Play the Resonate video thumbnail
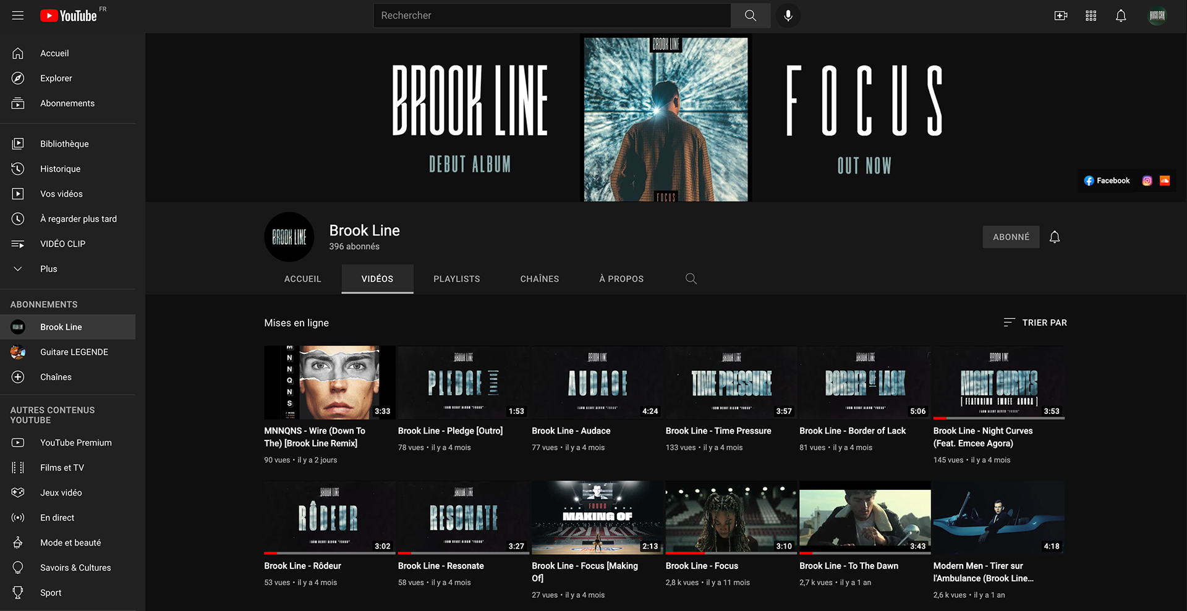 pos(464,518)
